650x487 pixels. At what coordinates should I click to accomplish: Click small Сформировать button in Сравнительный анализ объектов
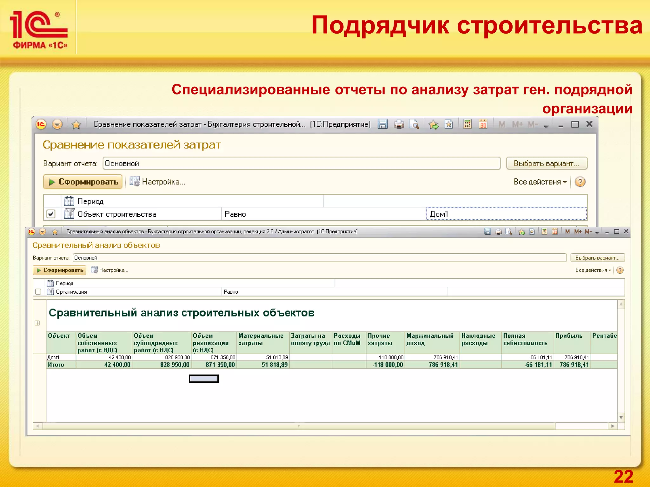pyautogui.click(x=60, y=270)
